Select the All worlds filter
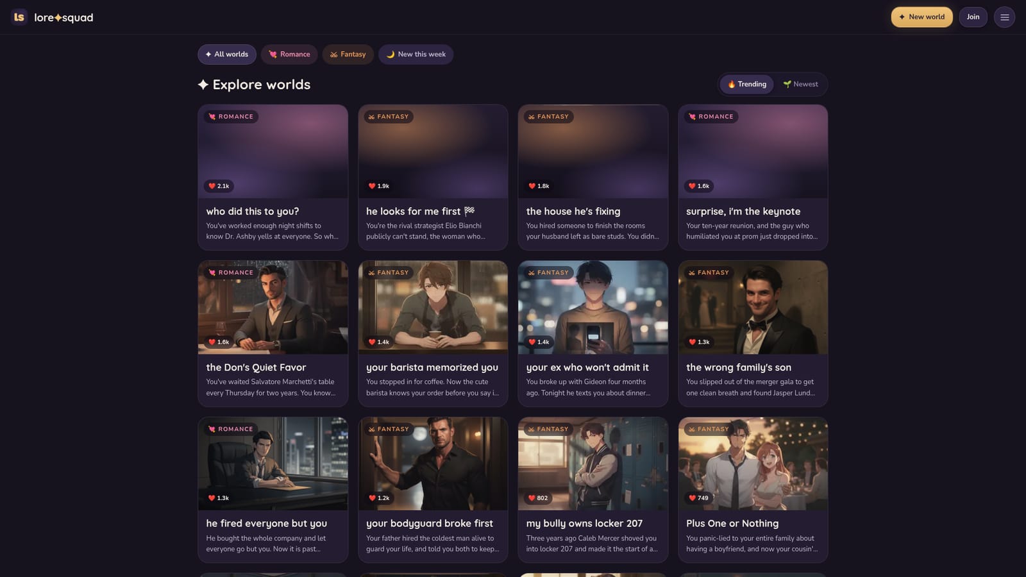The image size is (1026, 577). tap(227, 54)
